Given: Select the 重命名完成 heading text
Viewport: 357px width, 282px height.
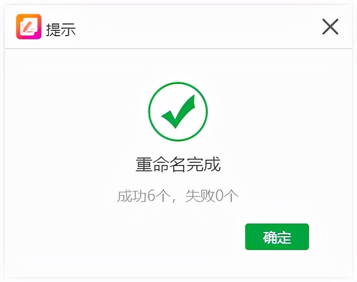Looking at the screenshot, I should [178, 164].
